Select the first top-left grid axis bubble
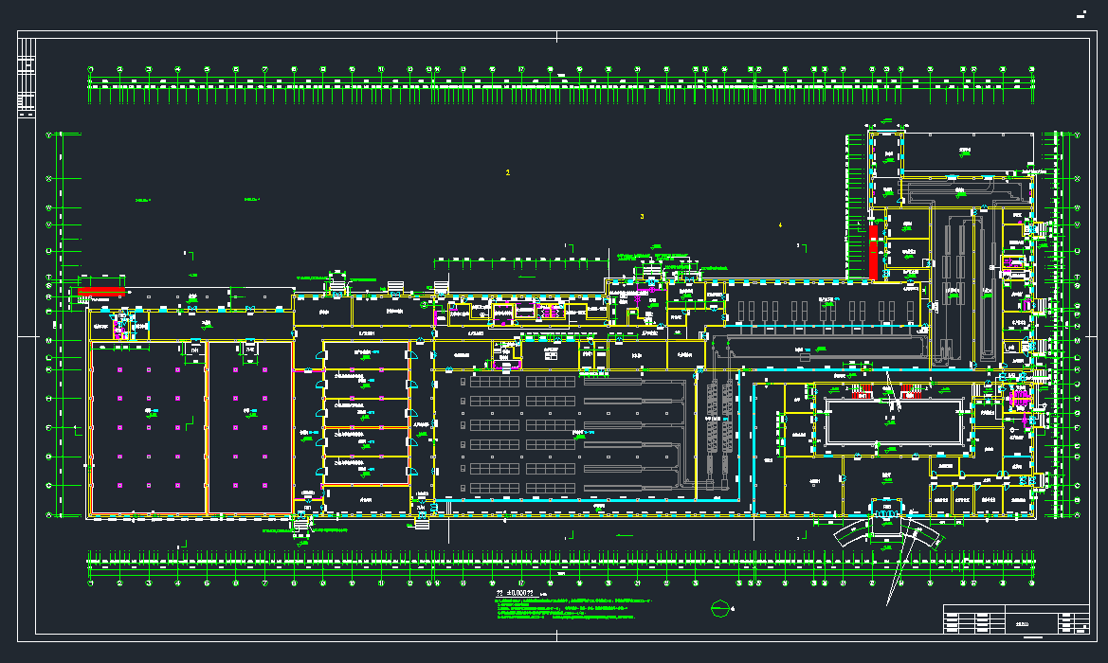 point(91,69)
